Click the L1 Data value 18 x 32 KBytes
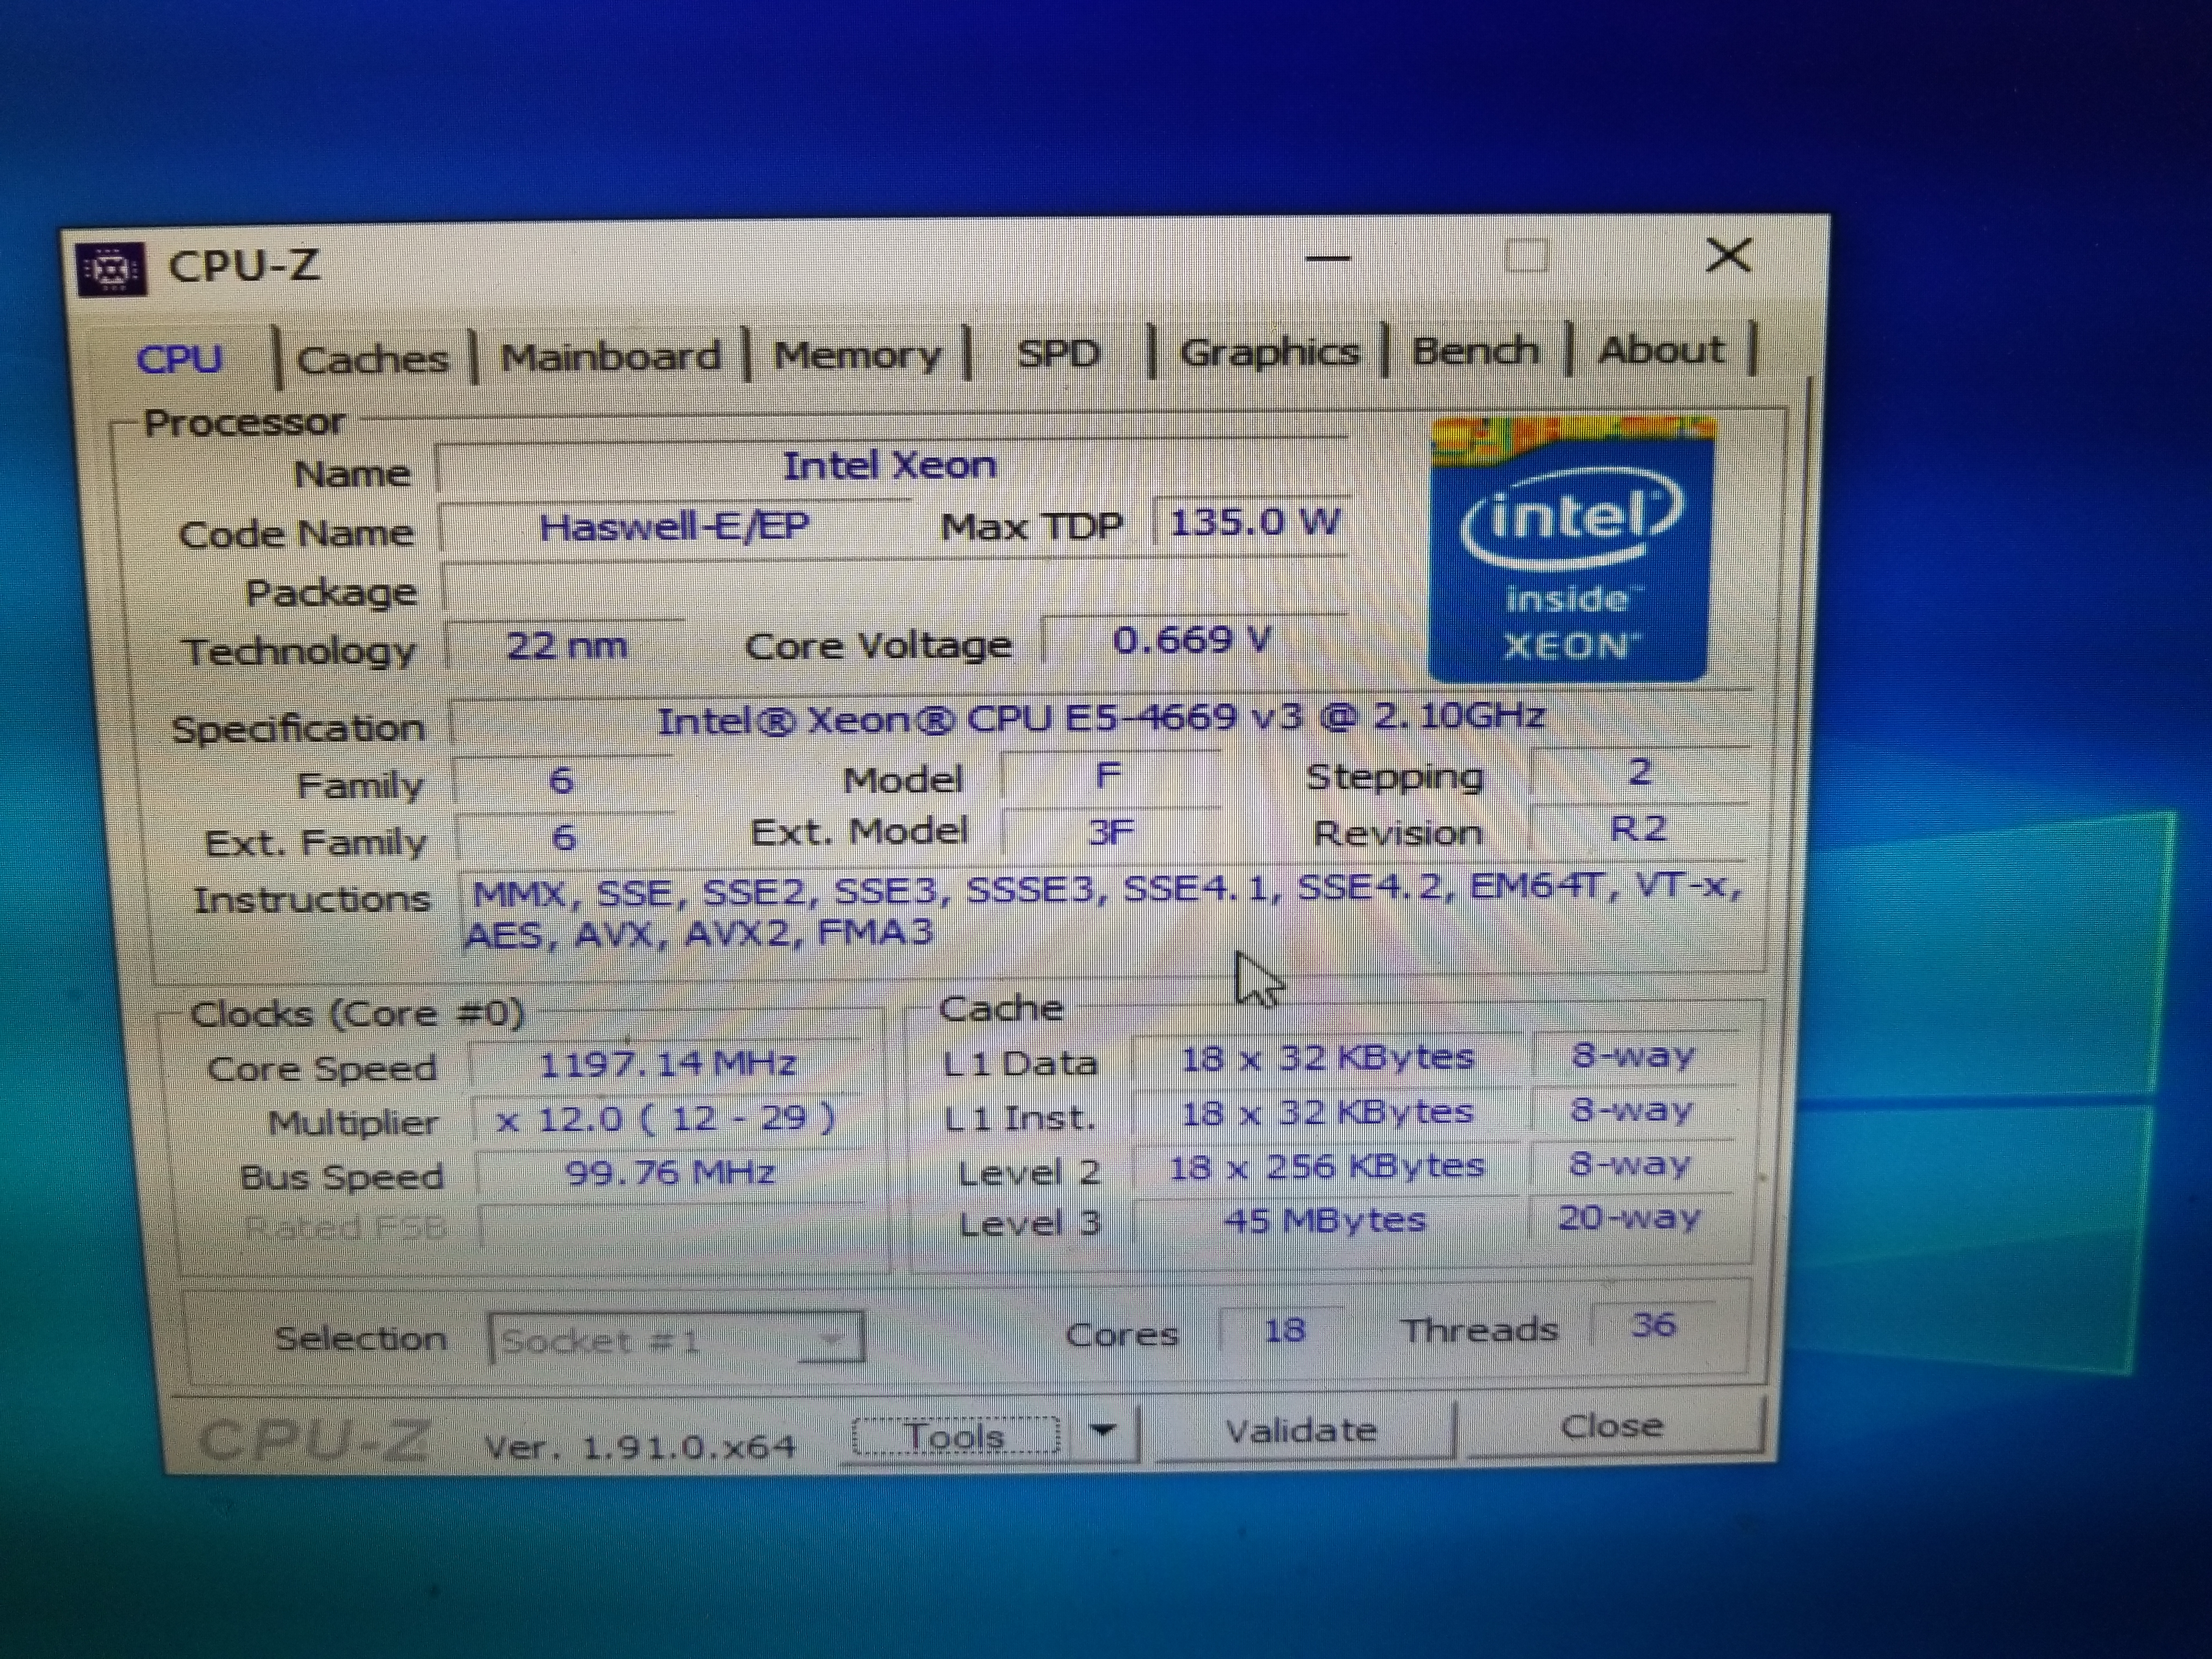The width and height of the screenshot is (2212, 1659). click(x=1327, y=1058)
